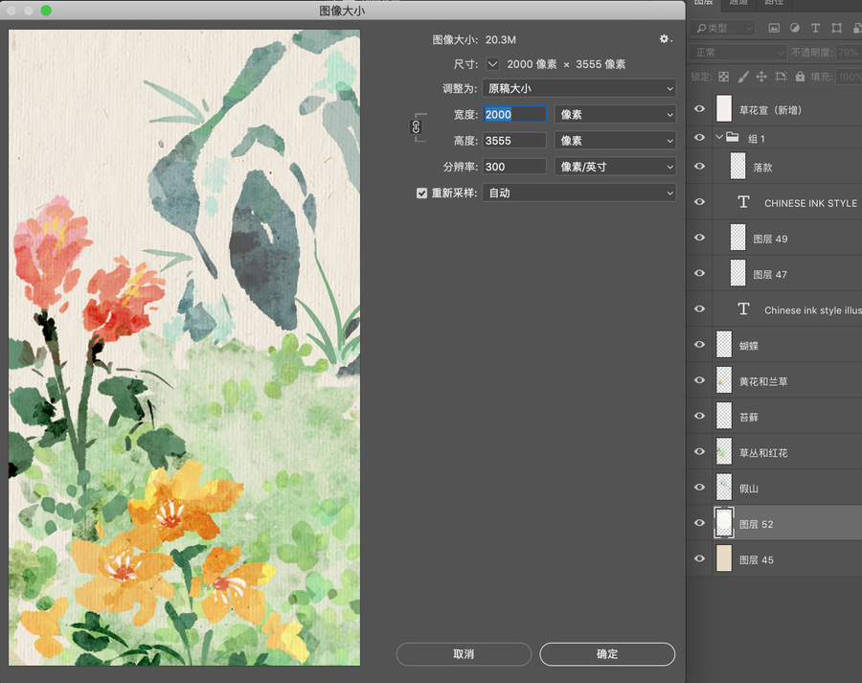Click the T icon of Chinese ink style illus layer
The image size is (862, 683).
743,309
